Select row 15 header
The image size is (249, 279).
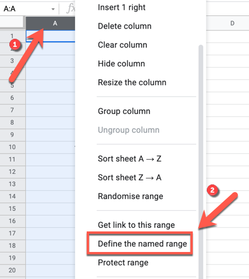12,209
